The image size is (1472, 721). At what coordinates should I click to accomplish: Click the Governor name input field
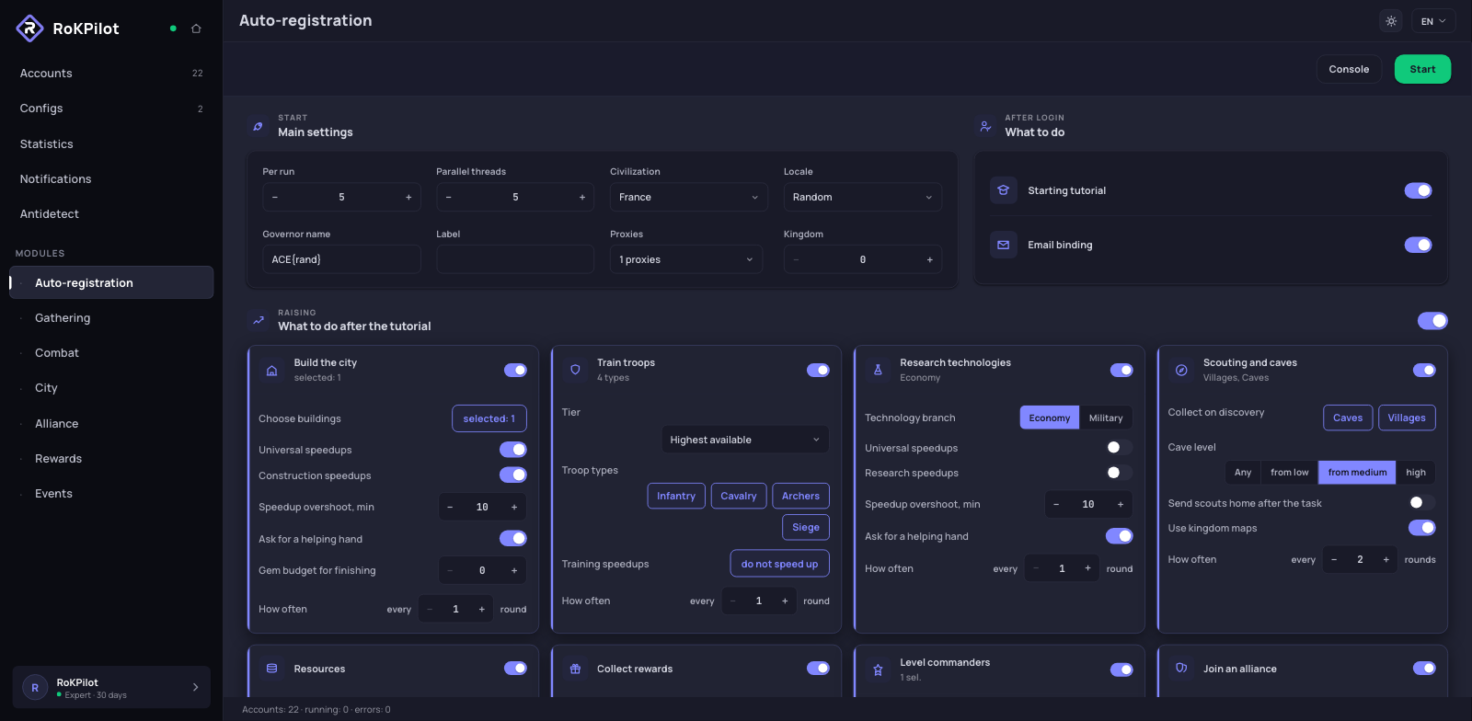coord(341,259)
